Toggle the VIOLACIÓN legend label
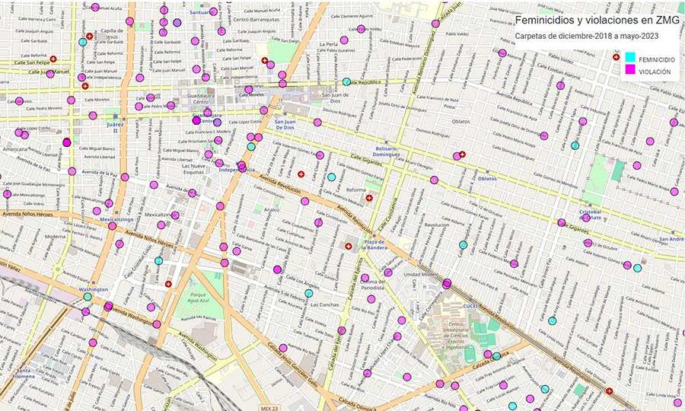The image size is (685, 411). click(655, 71)
